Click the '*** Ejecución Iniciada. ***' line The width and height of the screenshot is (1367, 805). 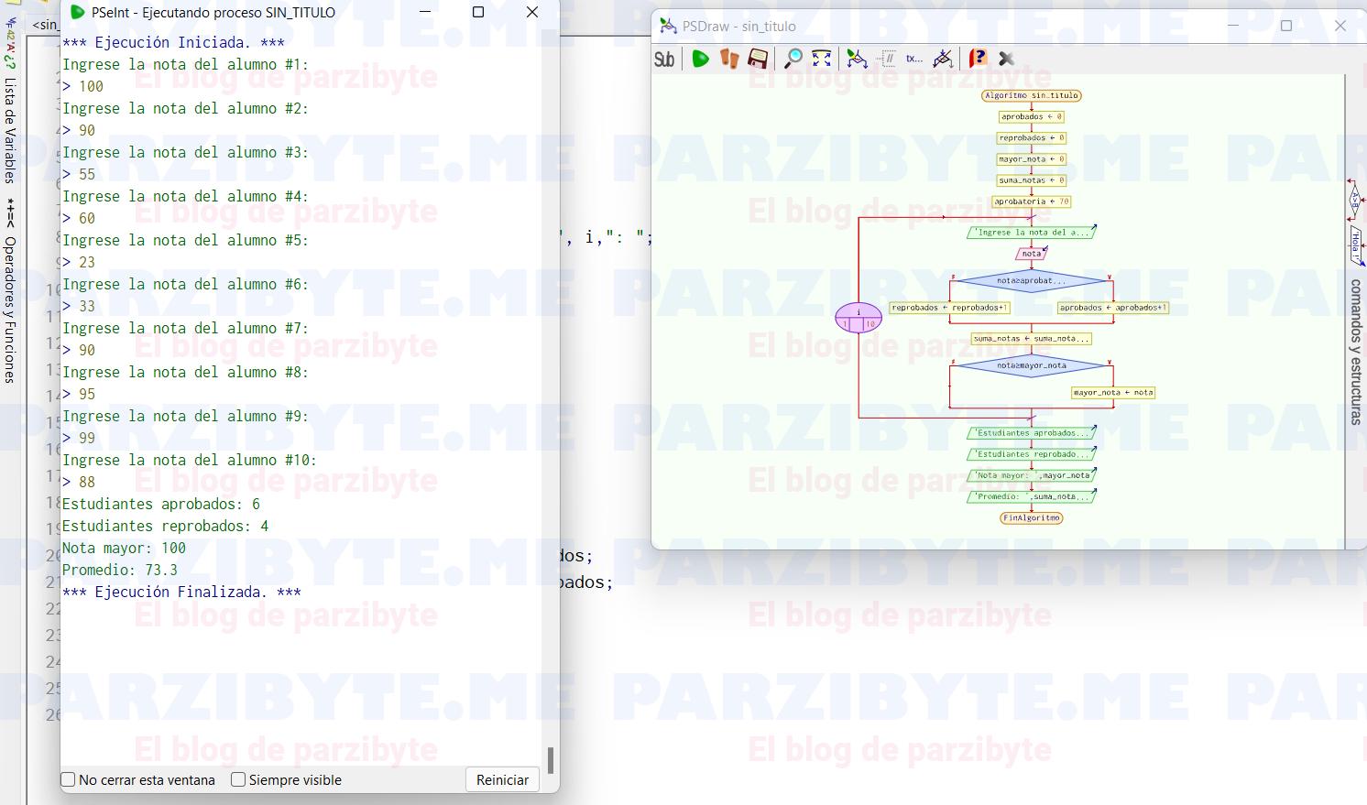(x=173, y=42)
